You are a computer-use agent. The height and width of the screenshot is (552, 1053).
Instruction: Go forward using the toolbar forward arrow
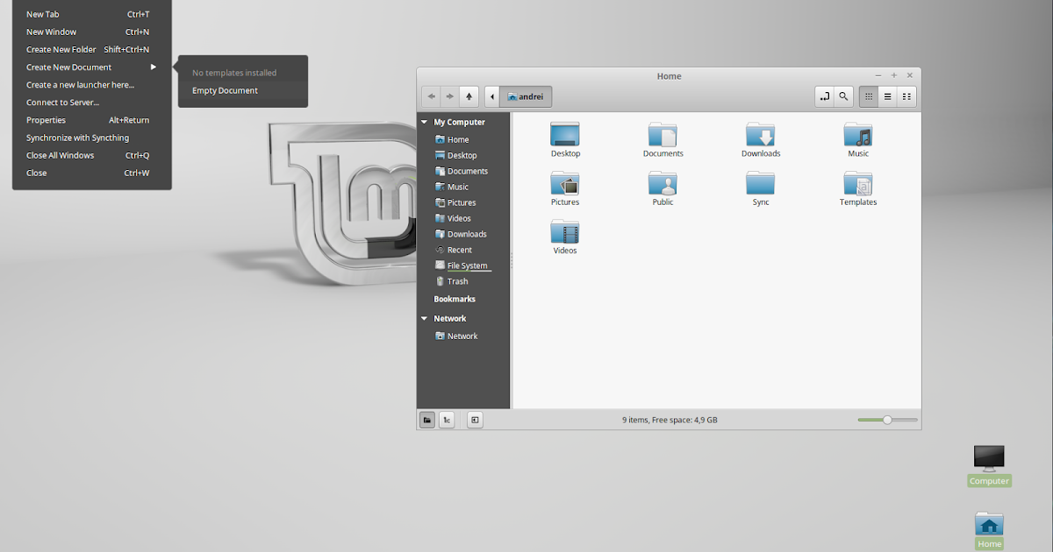450,96
